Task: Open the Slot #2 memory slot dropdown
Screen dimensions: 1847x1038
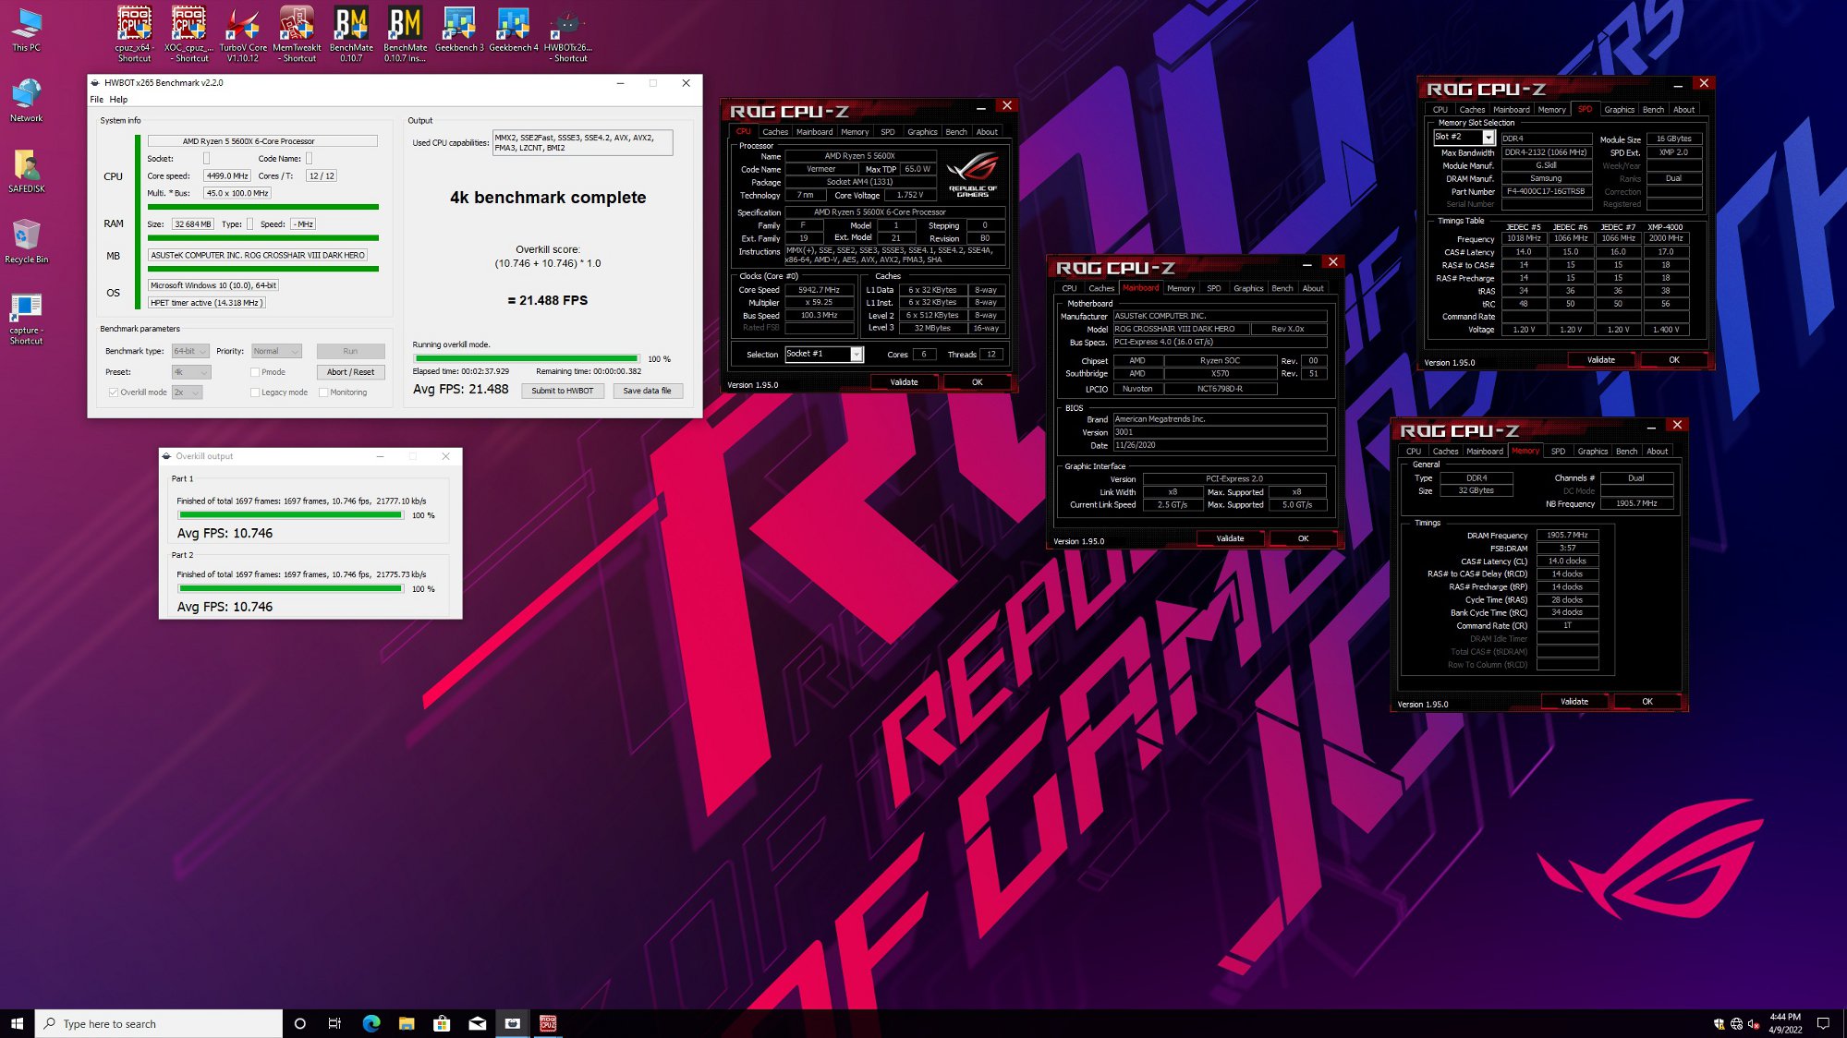Action: [x=1464, y=137]
